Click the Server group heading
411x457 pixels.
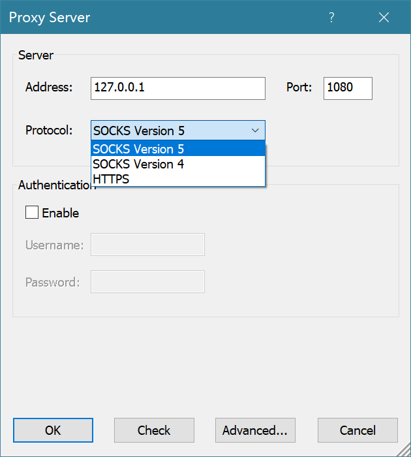(36, 55)
